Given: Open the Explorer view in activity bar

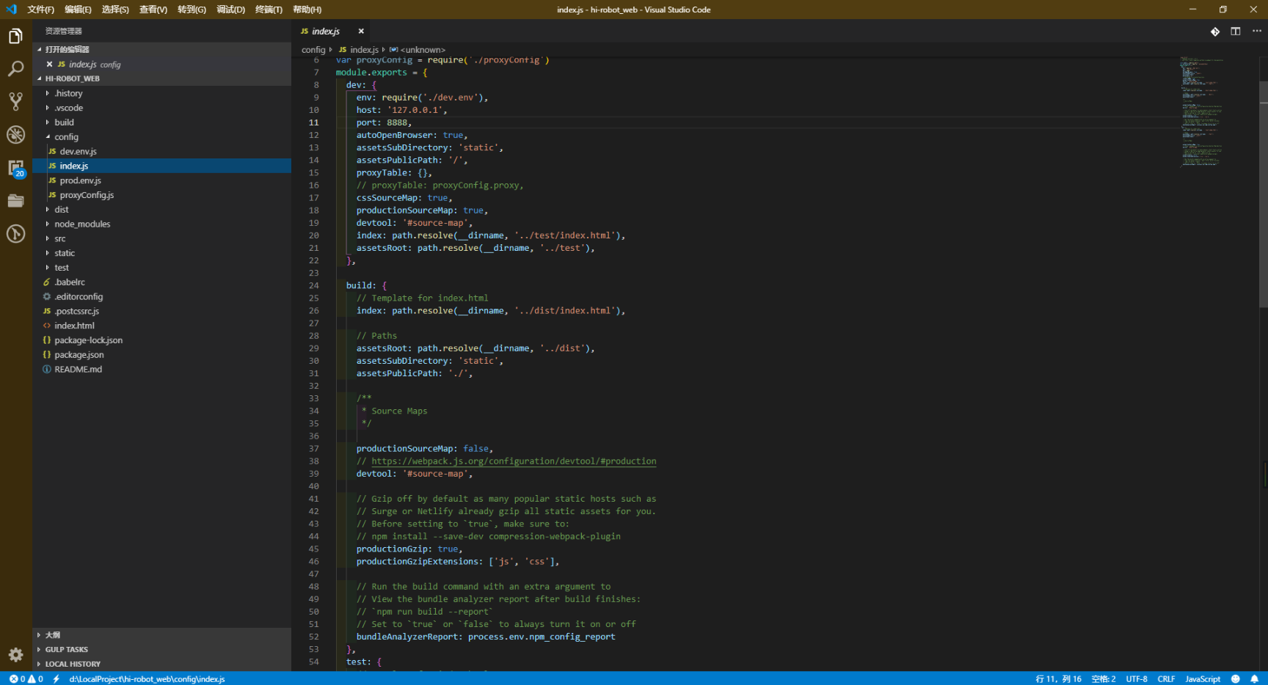Looking at the screenshot, I should point(15,37).
